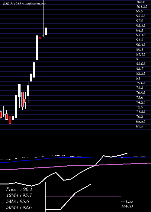Select the 93.15 axis value
The height and width of the screenshot is (212, 151).
tap(141, 35)
